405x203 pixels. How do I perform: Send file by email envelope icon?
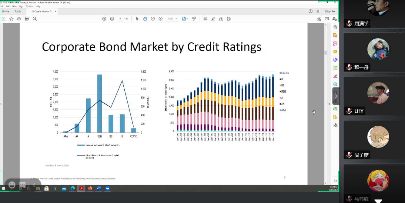tap(327, 19)
